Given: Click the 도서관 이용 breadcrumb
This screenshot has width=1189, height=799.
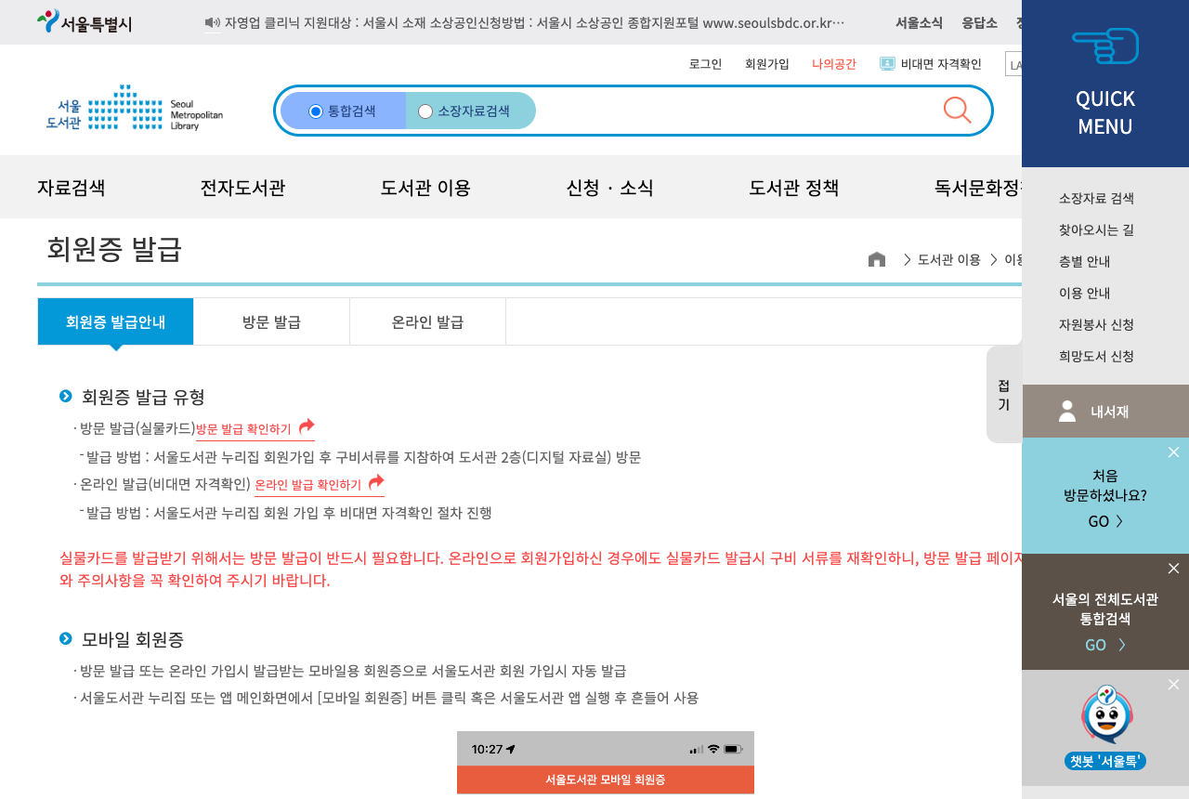Looking at the screenshot, I should (x=949, y=259).
